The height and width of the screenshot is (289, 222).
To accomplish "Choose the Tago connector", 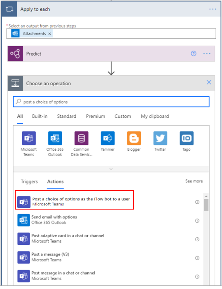I will pos(187,141).
